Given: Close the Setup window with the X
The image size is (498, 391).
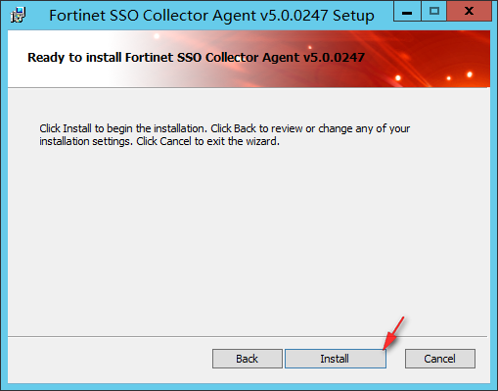Looking at the screenshot, I should click(x=469, y=11).
